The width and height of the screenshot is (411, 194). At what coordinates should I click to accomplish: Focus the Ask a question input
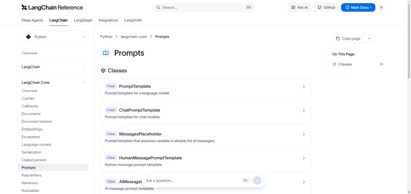(193, 180)
